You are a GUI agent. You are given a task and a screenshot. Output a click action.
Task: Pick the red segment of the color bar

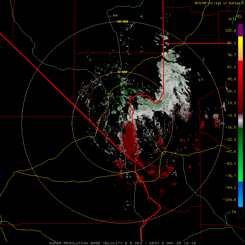tap(240, 87)
